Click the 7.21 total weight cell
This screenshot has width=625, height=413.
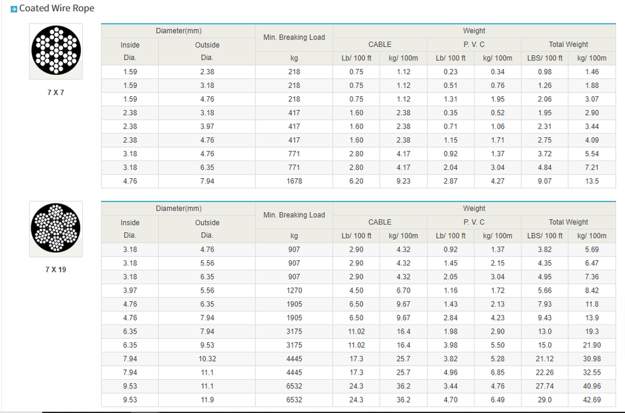tap(592, 168)
